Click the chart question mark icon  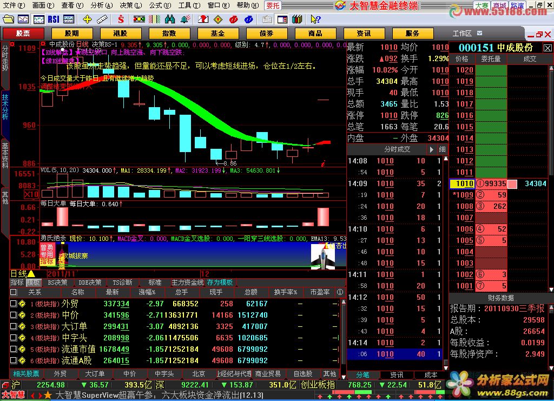point(203,19)
